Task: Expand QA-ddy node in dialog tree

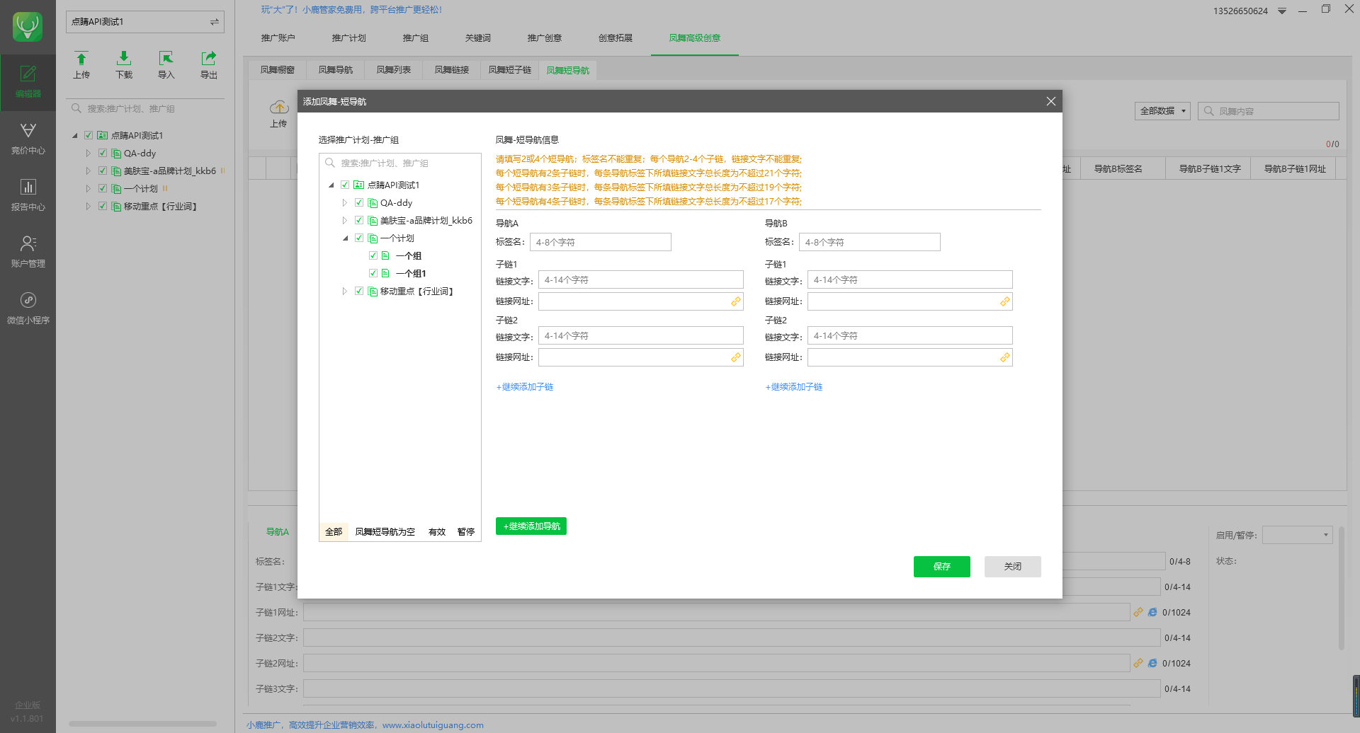Action: click(345, 202)
